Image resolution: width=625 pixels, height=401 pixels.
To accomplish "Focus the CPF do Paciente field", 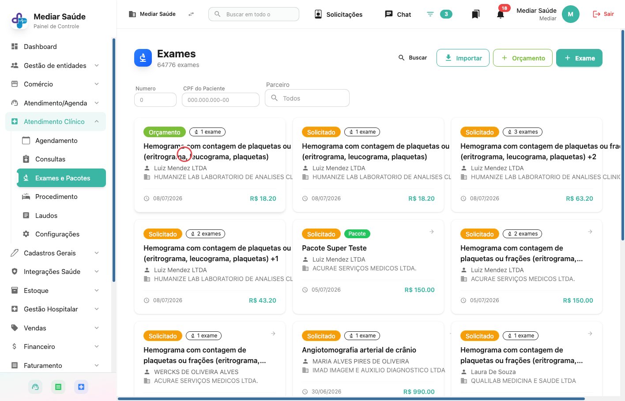I will point(221,100).
